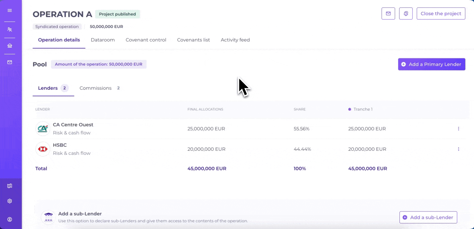This screenshot has width=474, height=229.
Task: Open the user profile icon in sidebar
Action: click(10, 219)
